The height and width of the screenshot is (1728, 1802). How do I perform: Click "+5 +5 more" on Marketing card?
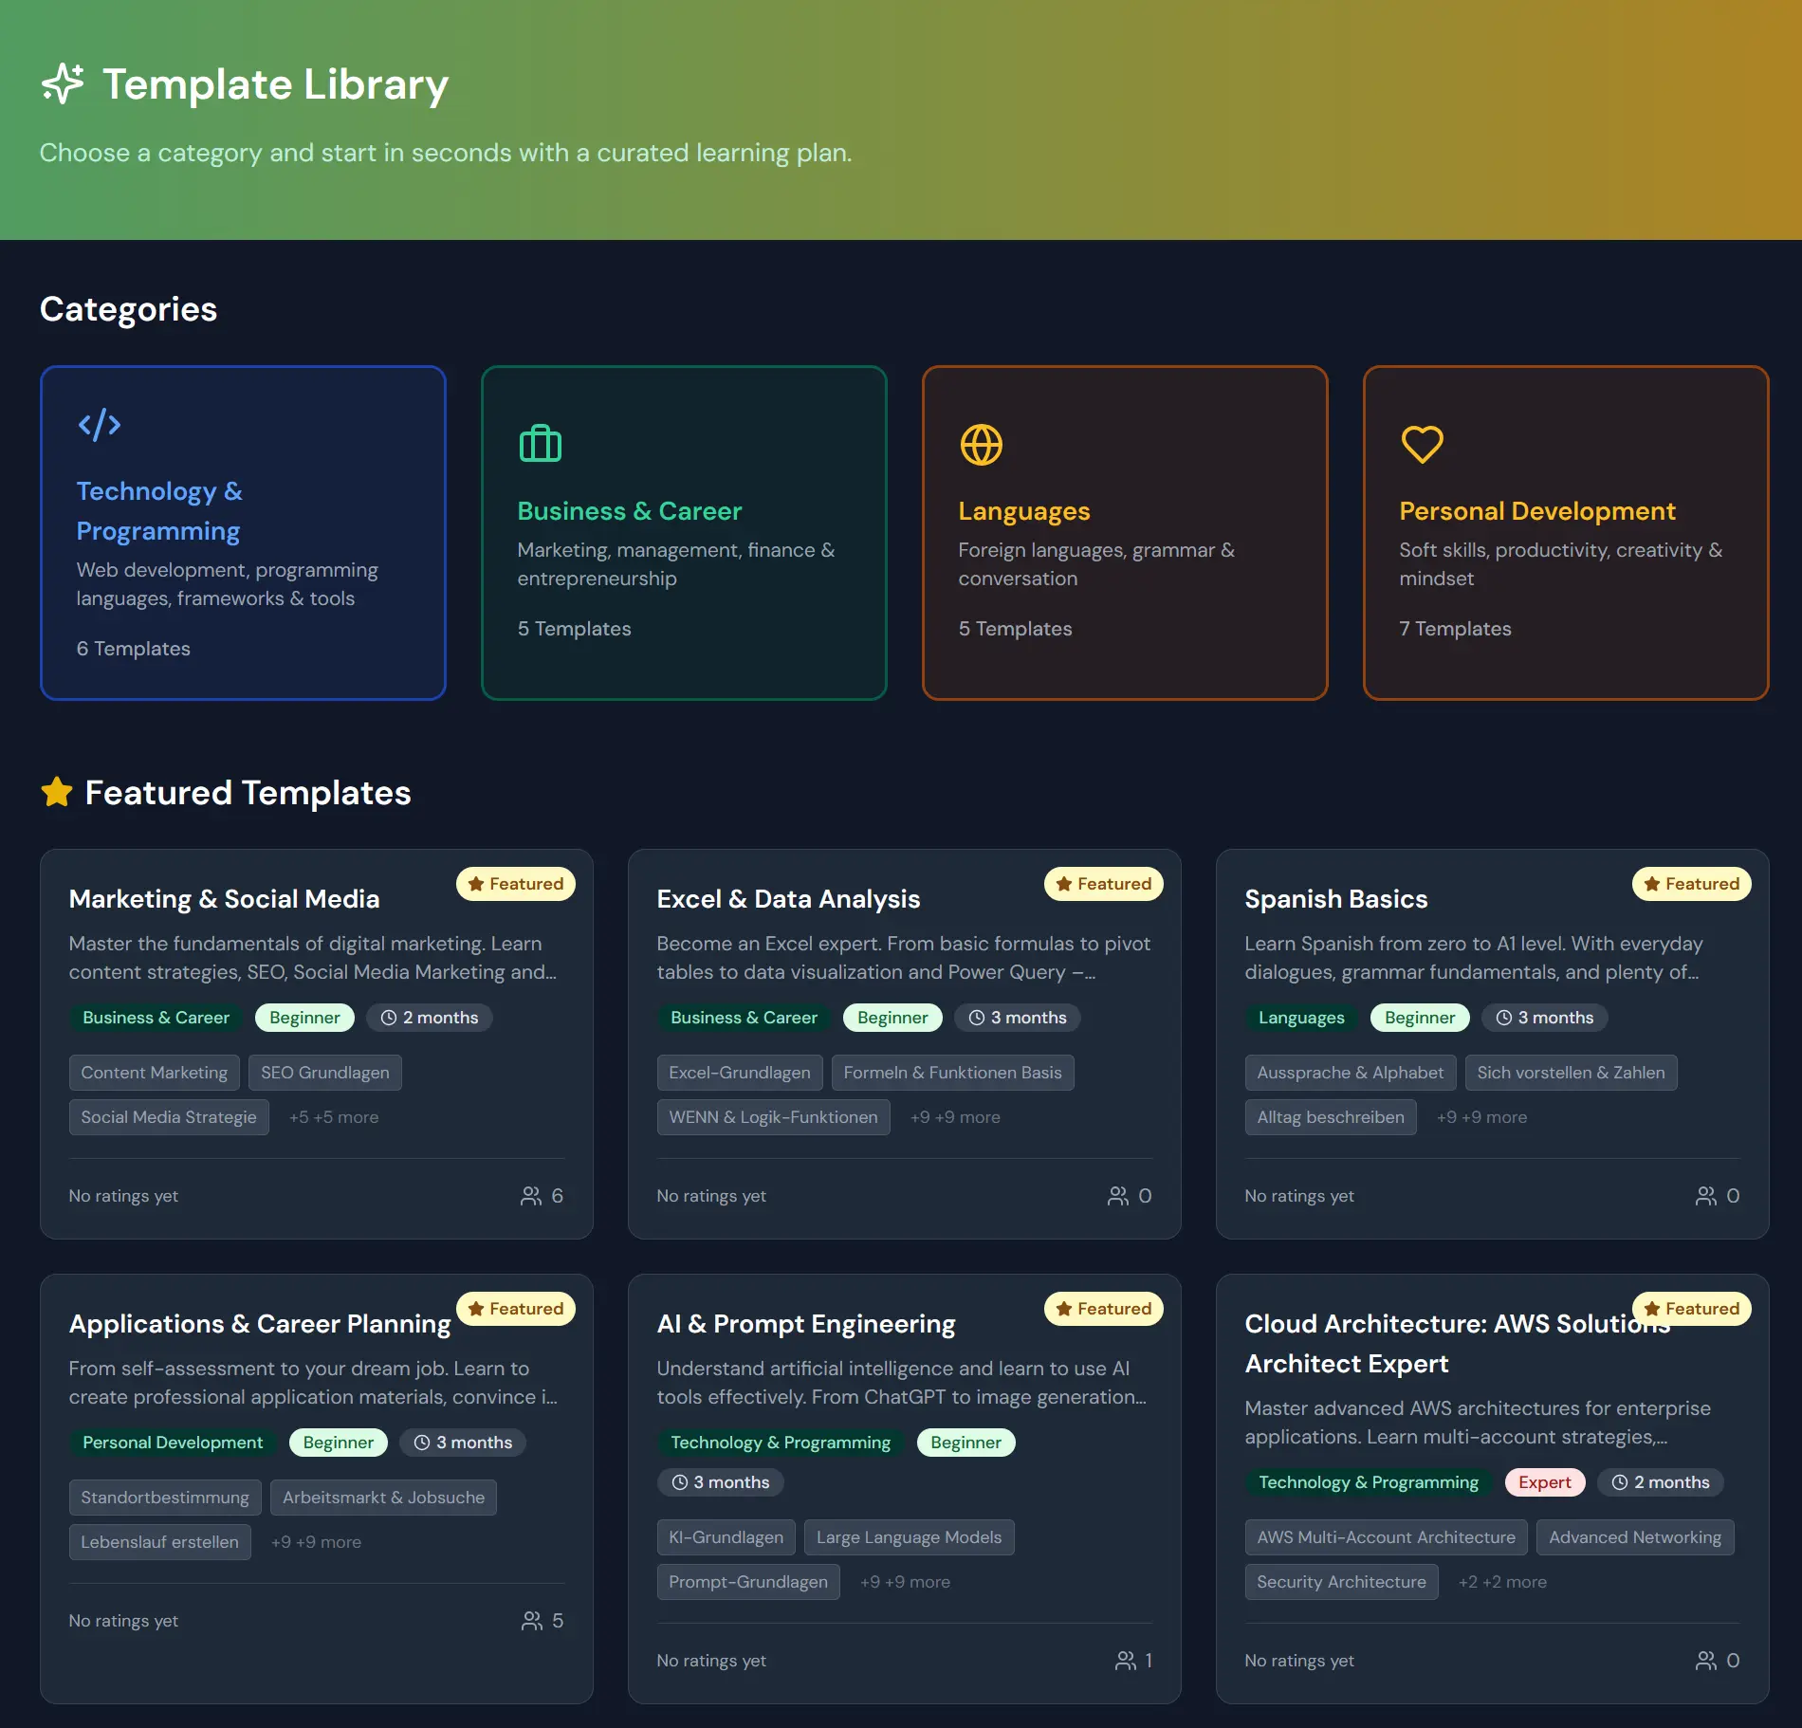pyautogui.click(x=334, y=1117)
